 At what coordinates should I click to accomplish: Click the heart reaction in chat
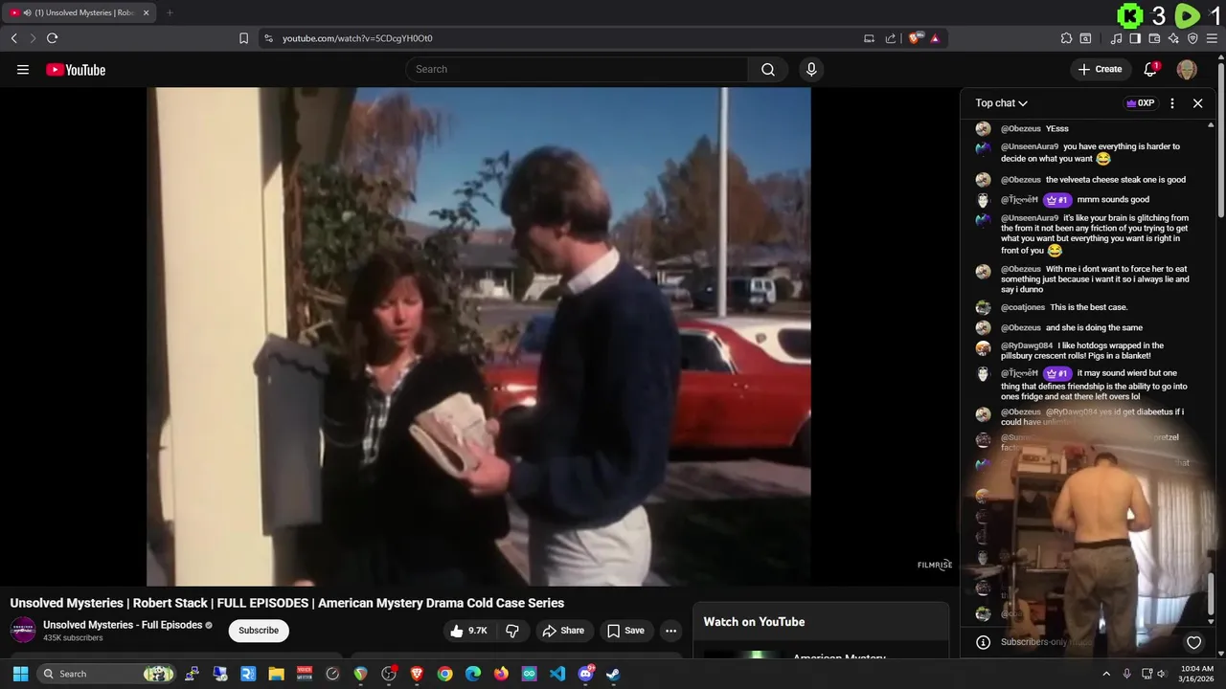click(x=1193, y=642)
